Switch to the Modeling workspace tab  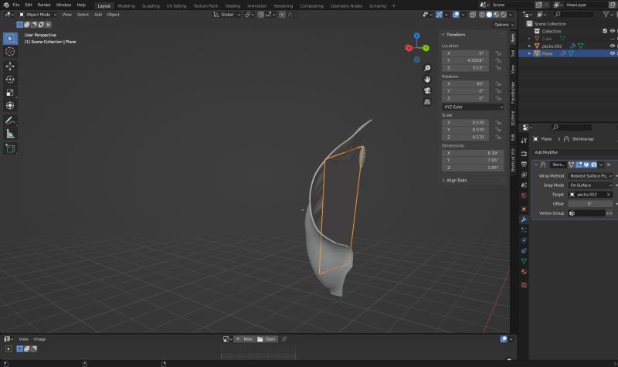126,6
